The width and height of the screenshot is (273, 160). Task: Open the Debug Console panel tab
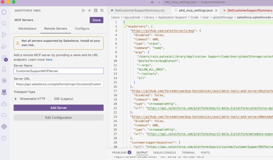164,153
